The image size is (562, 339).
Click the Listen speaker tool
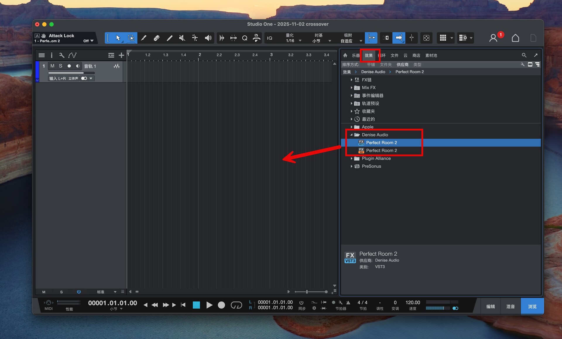click(208, 38)
